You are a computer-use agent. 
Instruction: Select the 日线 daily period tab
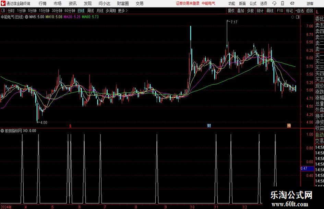coord(81,11)
